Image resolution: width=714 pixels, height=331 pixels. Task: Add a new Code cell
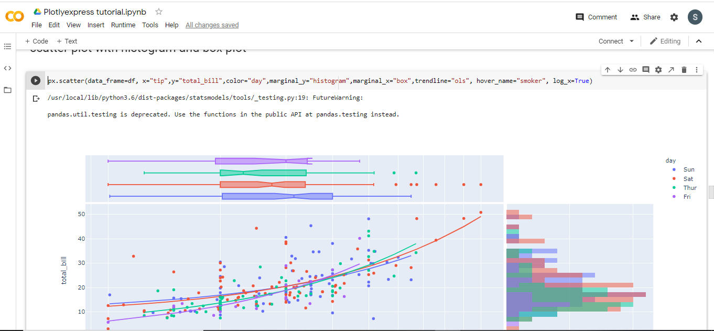point(36,41)
